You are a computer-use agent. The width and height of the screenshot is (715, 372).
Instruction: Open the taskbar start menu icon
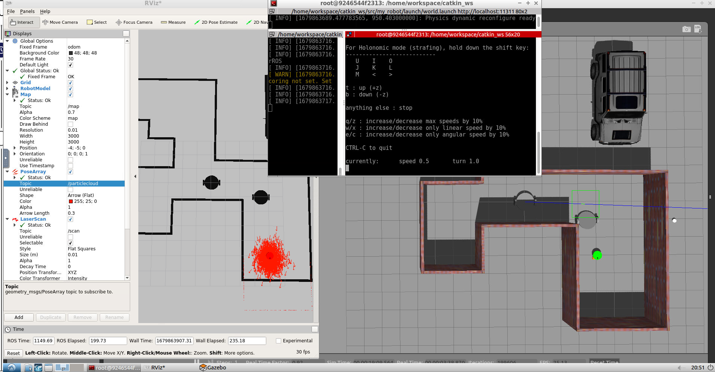[x=11, y=368]
